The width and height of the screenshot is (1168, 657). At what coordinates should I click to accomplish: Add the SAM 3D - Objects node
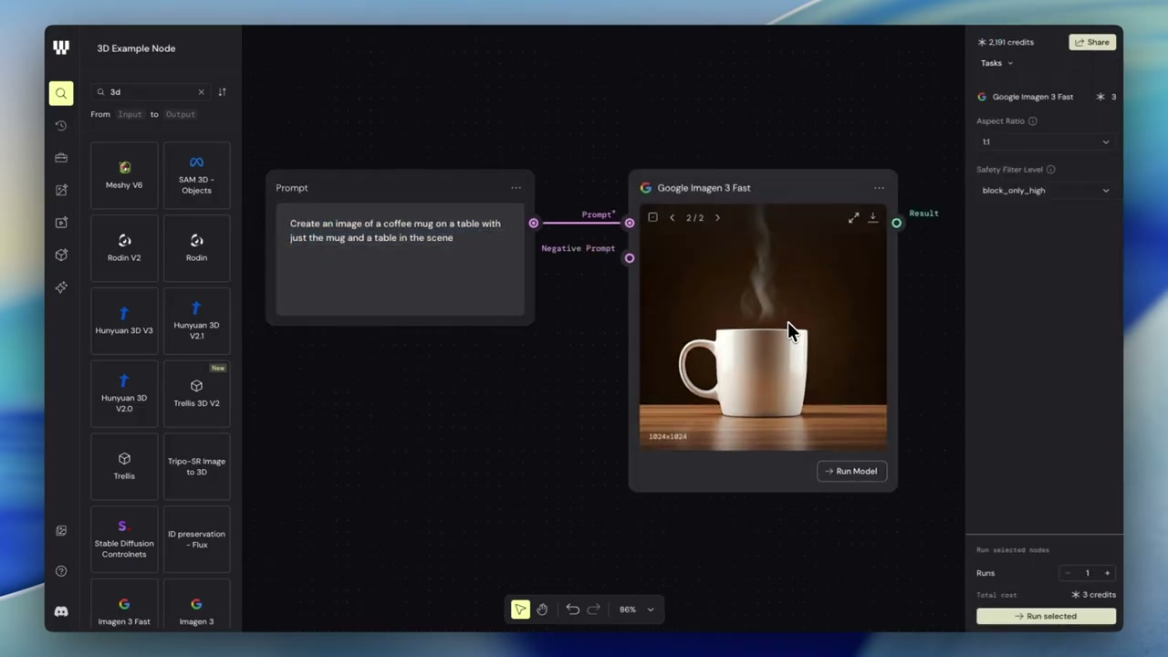[196, 175]
